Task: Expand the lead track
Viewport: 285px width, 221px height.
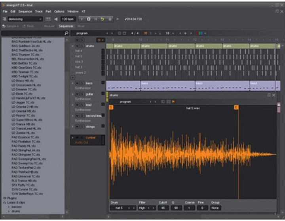Action: pos(72,105)
